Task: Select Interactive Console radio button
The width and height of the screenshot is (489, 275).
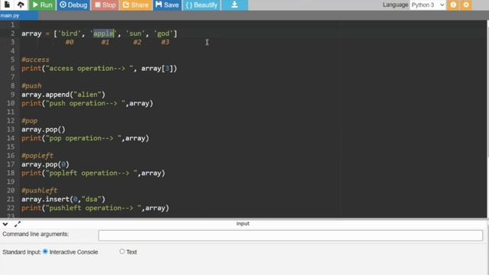Action: (x=45, y=251)
